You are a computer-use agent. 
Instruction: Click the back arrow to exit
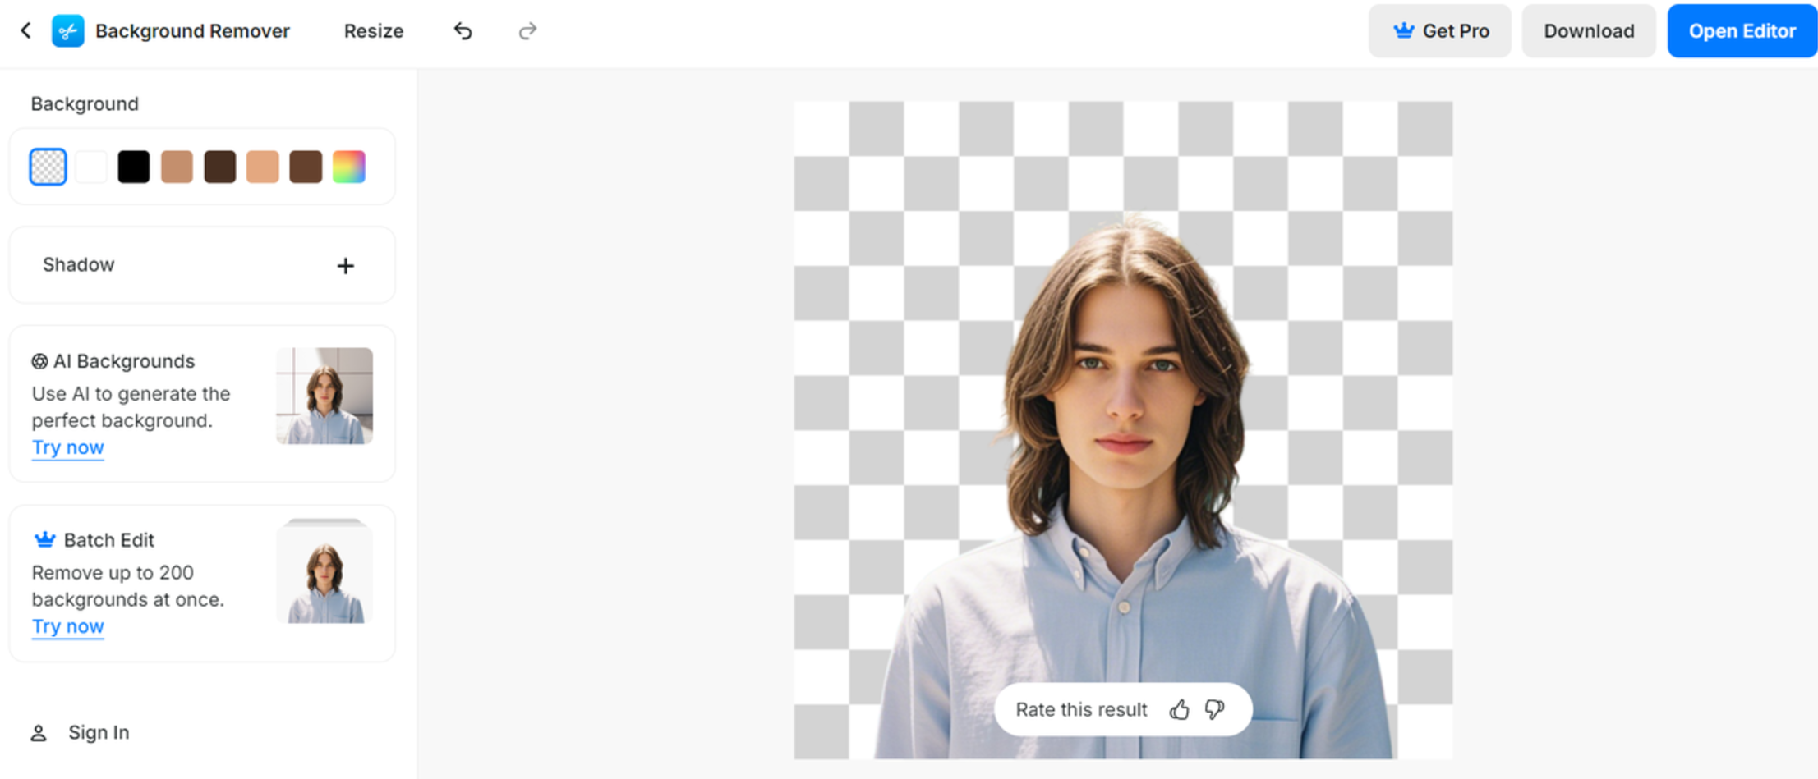[26, 30]
